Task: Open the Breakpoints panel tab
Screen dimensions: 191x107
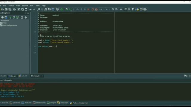Action: pyautogui.click(x=39, y=103)
